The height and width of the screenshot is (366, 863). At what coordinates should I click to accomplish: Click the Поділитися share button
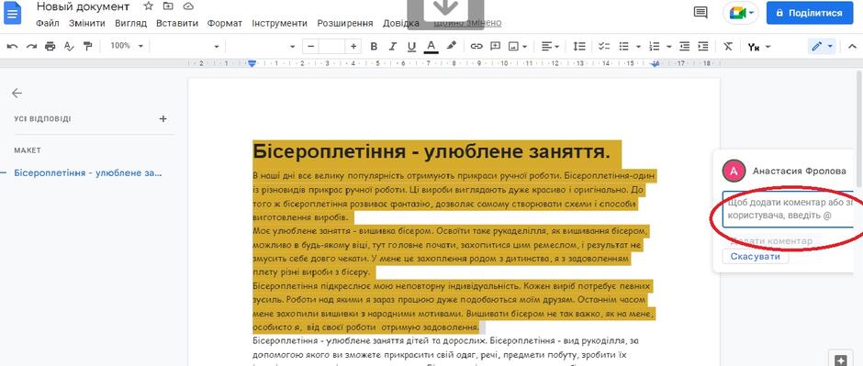click(x=809, y=13)
